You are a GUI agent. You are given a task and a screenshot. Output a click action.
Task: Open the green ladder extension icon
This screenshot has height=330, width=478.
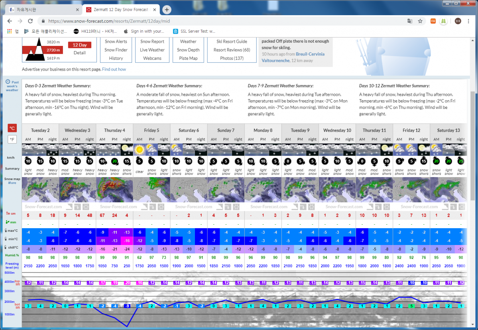point(444,21)
